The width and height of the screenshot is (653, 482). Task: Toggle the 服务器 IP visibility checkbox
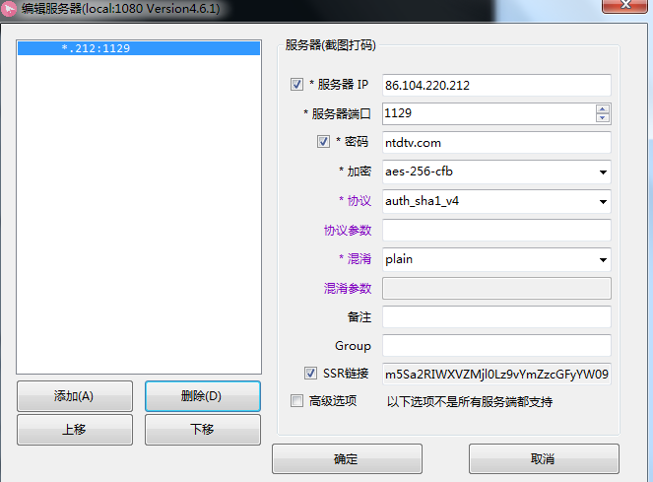tap(297, 85)
